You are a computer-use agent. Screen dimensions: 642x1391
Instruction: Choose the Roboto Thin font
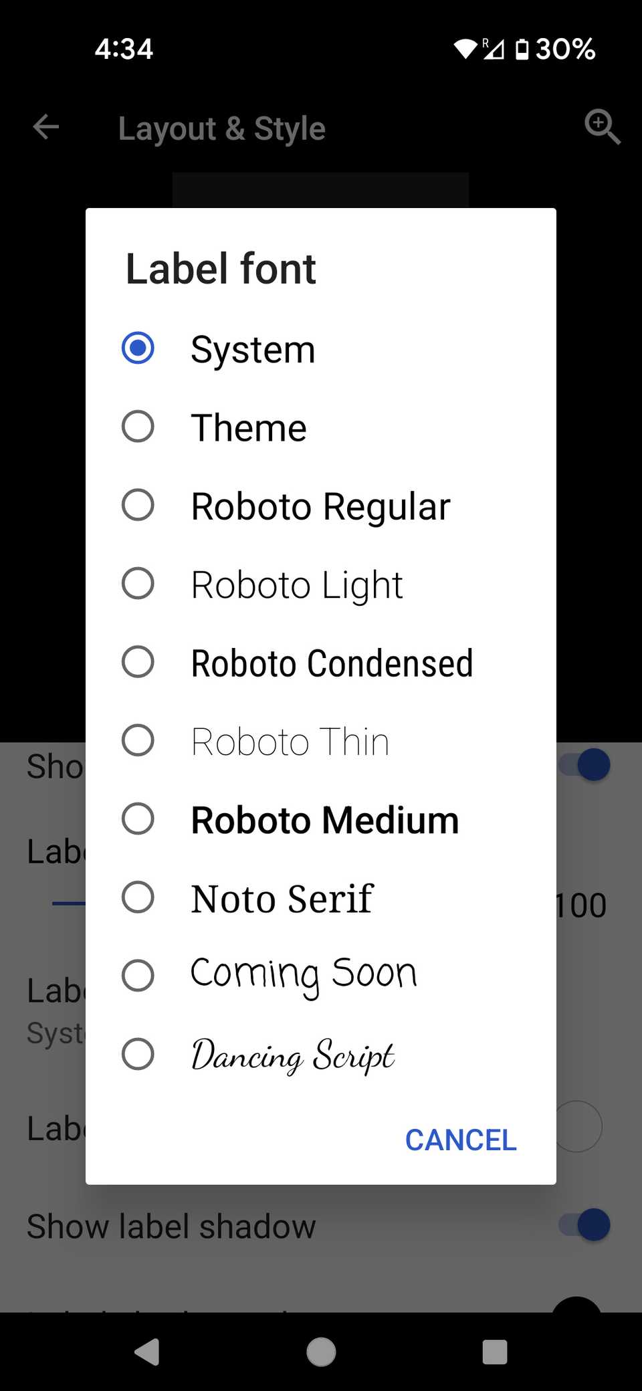pyautogui.click(x=290, y=740)
